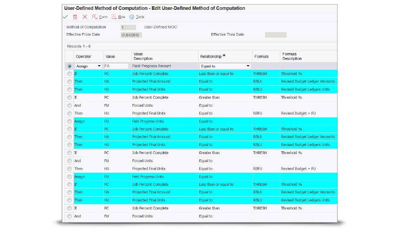Click the Value input field containing FA
The width and height of the screenshot is (394, 238).
[x=116, y=66]
